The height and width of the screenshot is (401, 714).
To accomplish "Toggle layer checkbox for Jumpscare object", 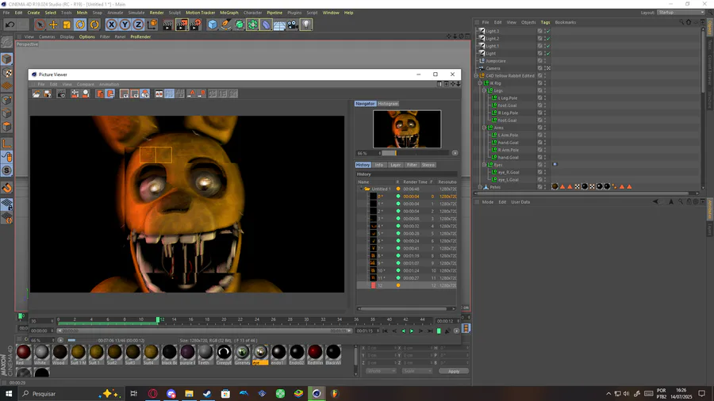I will coord(539,61).
